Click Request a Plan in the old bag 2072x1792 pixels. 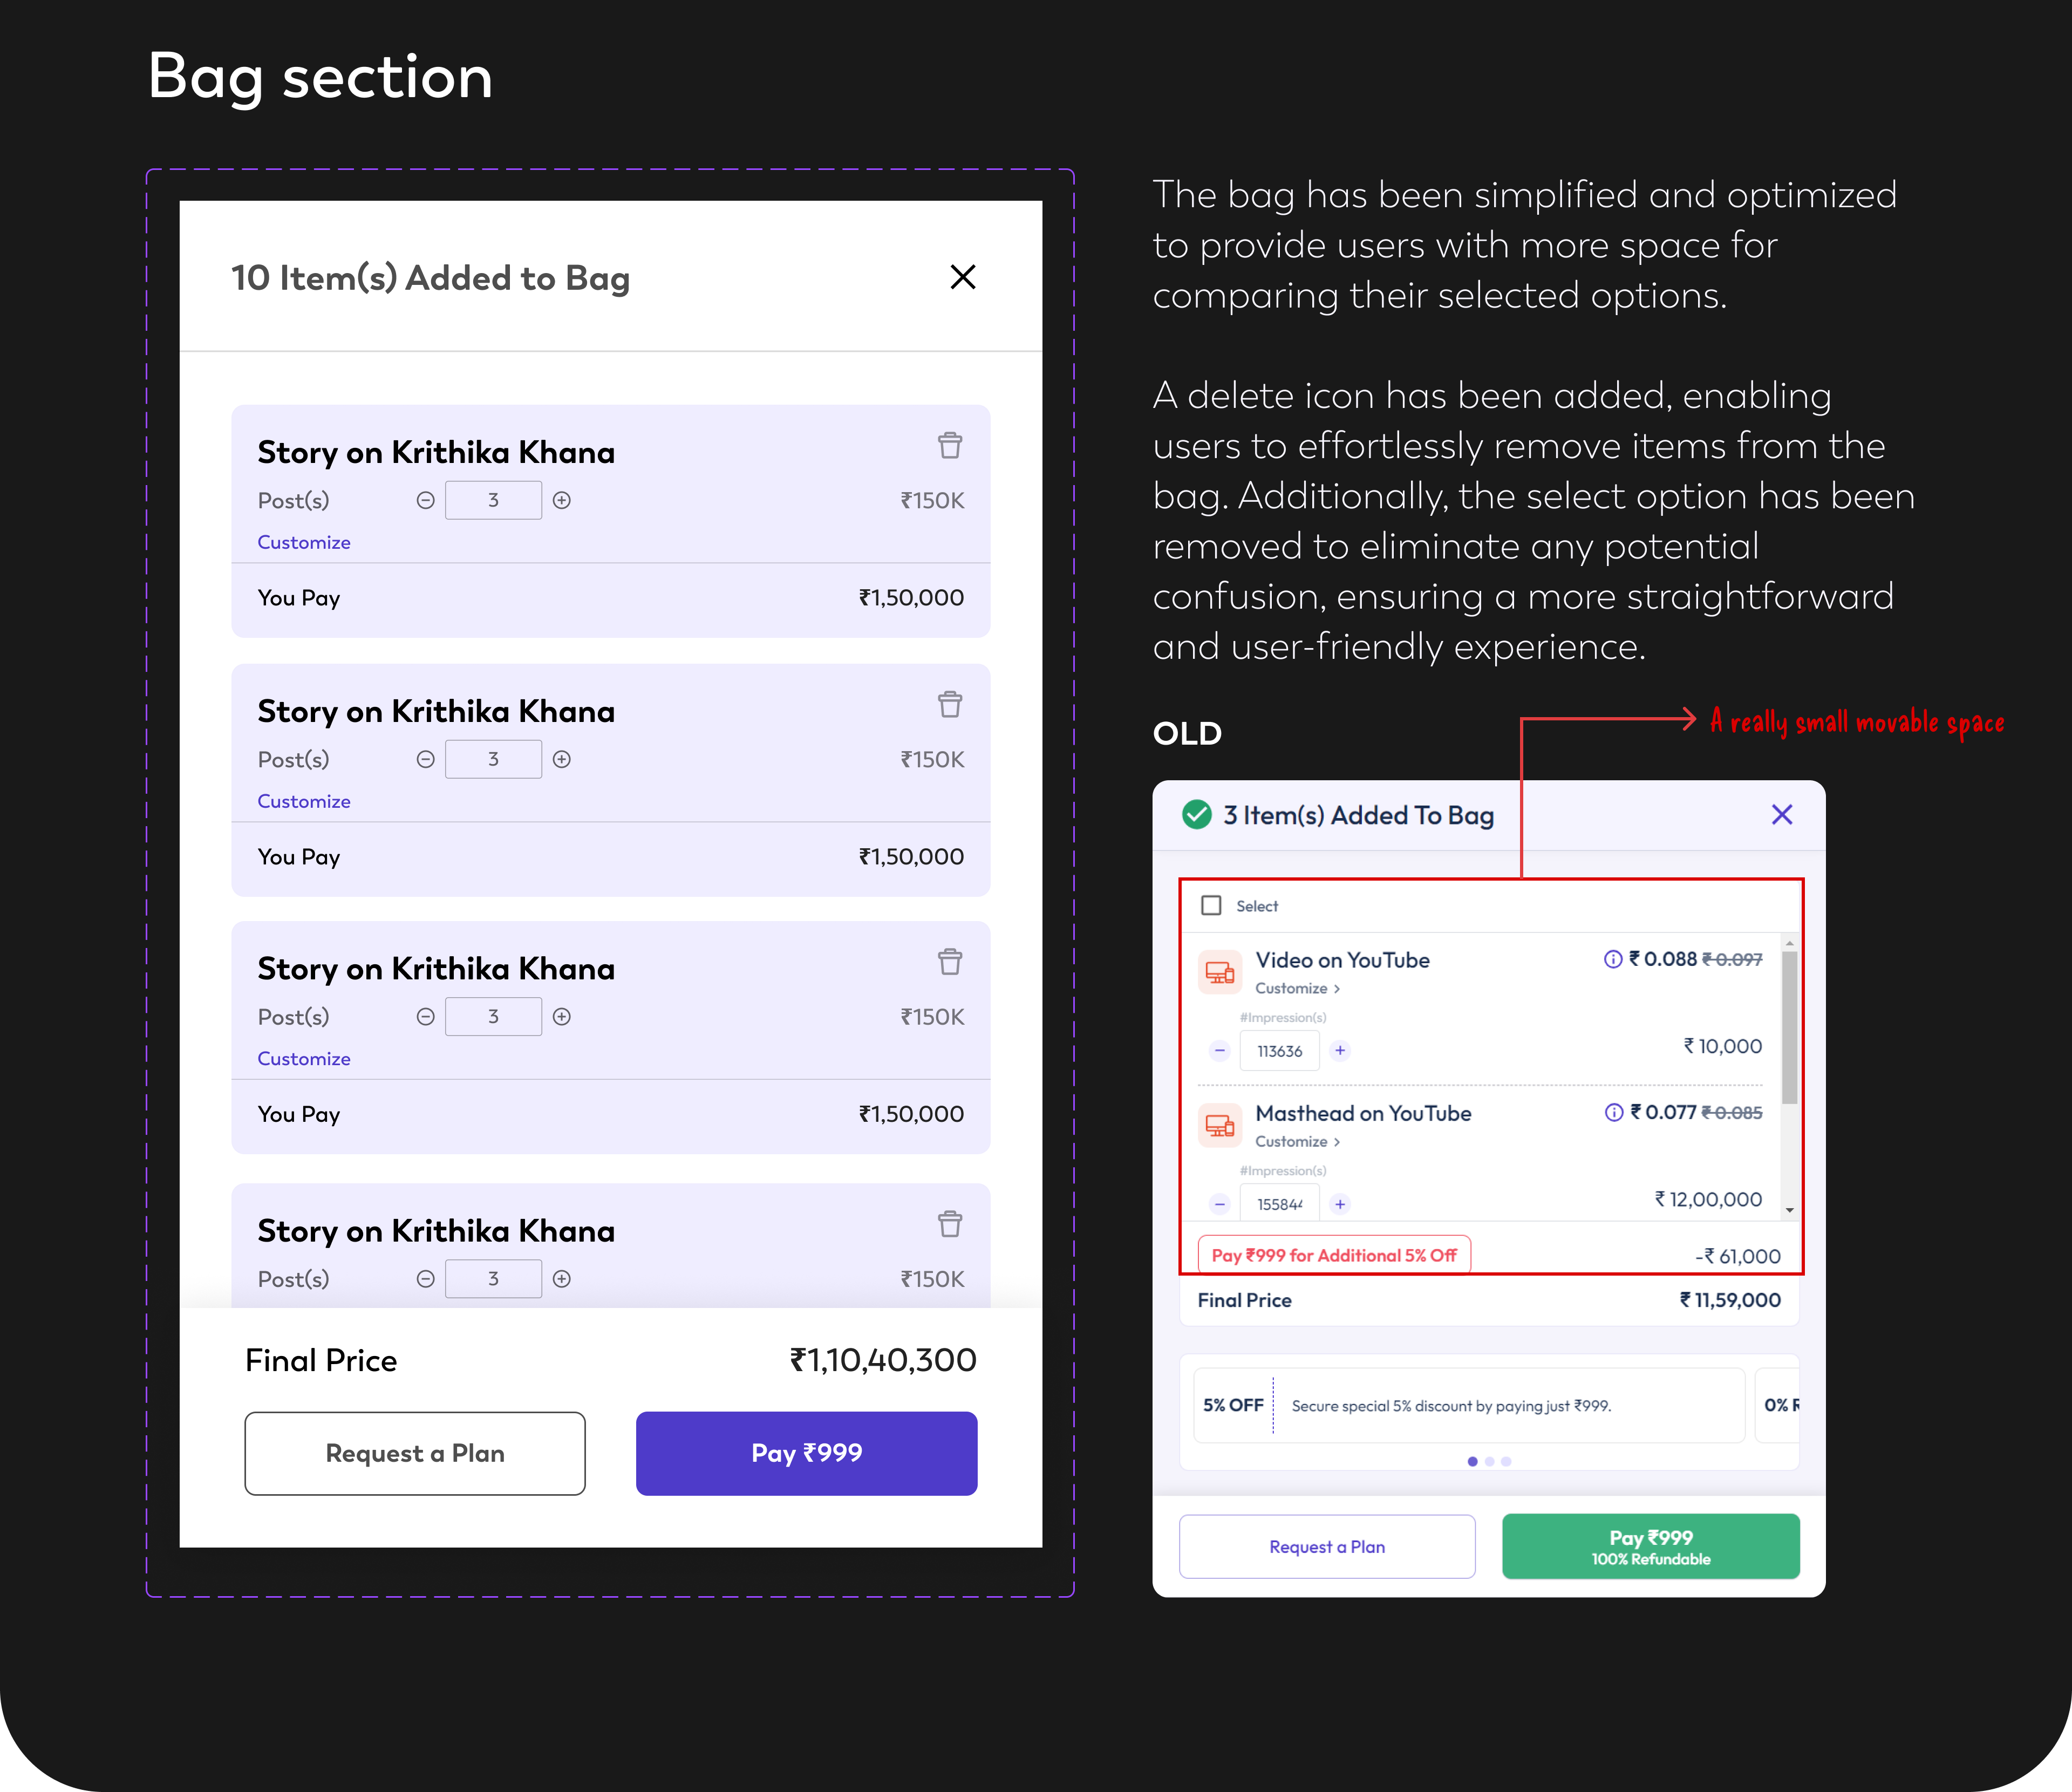(x=1327, y=1547)
